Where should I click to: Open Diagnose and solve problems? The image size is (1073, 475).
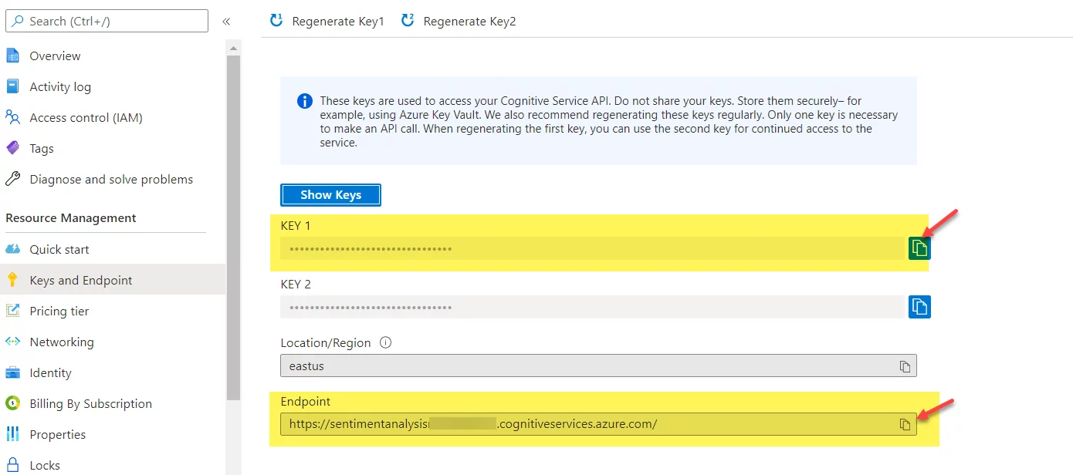point(111,179)
